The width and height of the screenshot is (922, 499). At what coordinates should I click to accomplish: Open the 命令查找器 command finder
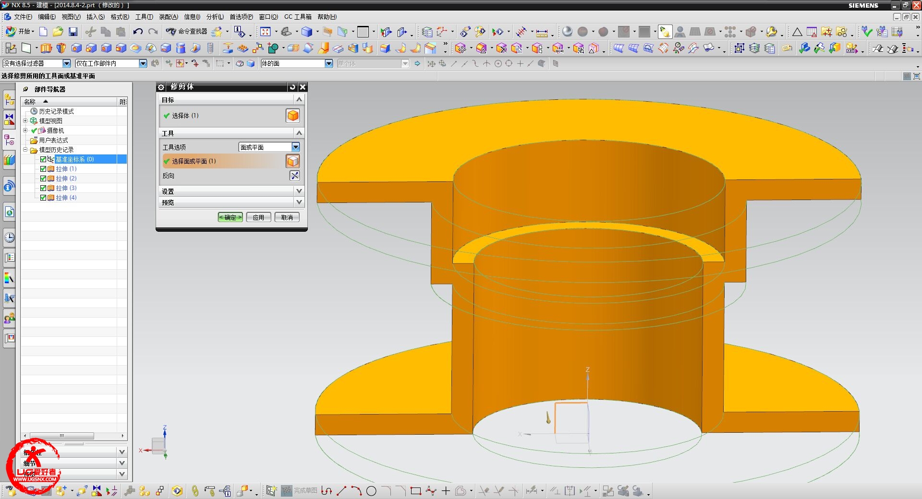pos(187,32)
